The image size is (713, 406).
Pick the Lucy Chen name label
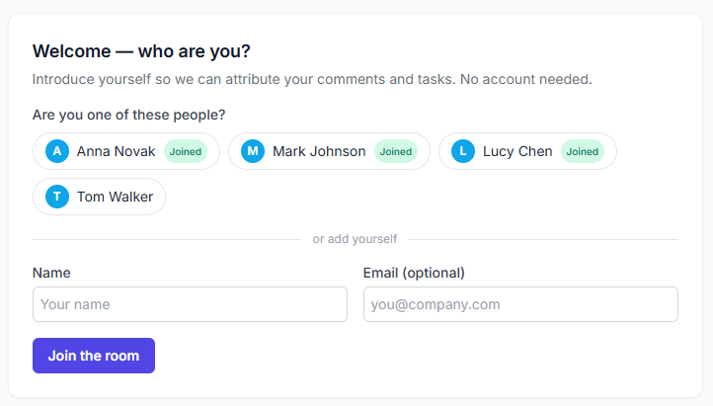pos(517,151)
